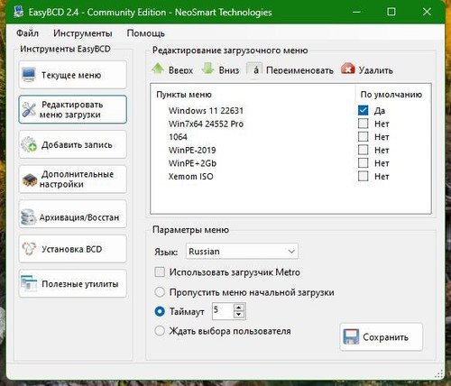The height and width of the screenshot is (386, 451).
Task: Click the Сохранить button
Action: 382,336
